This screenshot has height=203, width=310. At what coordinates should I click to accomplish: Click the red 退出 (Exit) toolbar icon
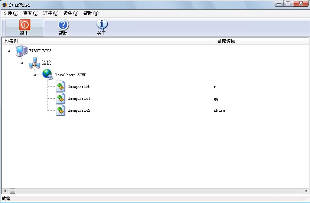pyautogui.click(x=25, y=25)
